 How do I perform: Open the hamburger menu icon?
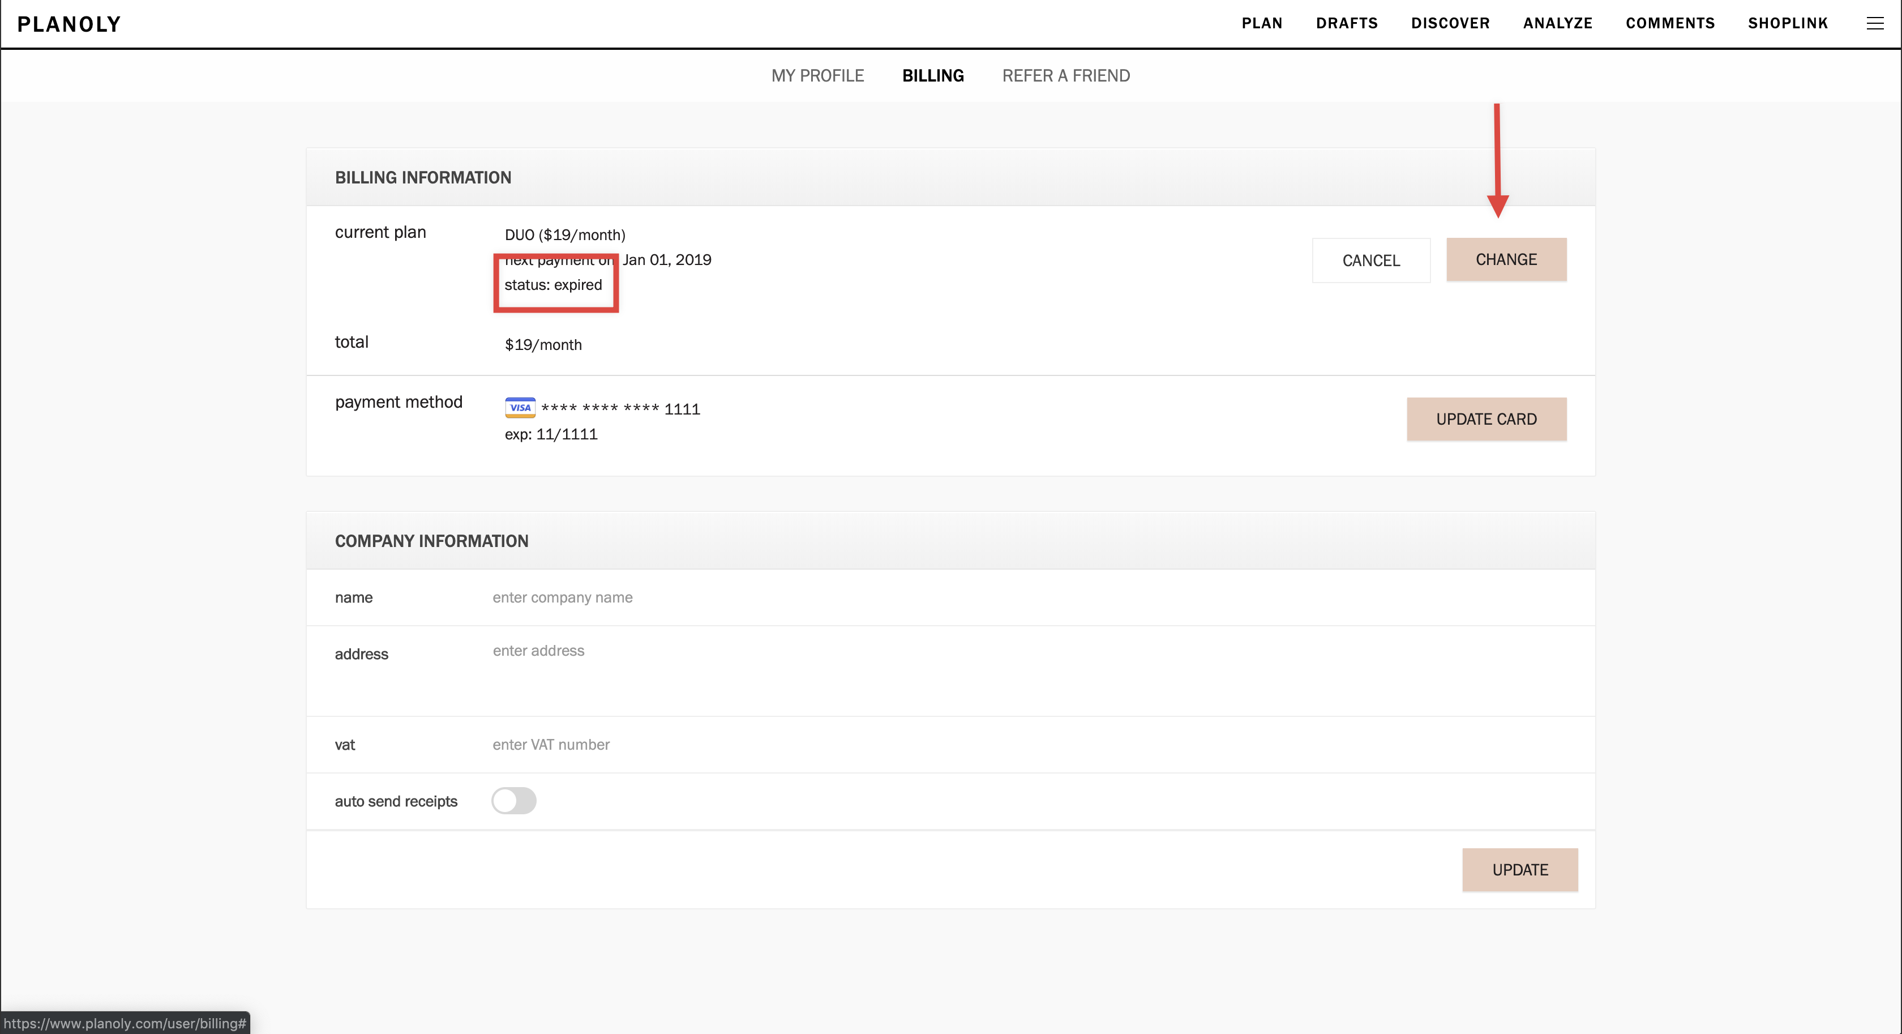(1875, 24)
